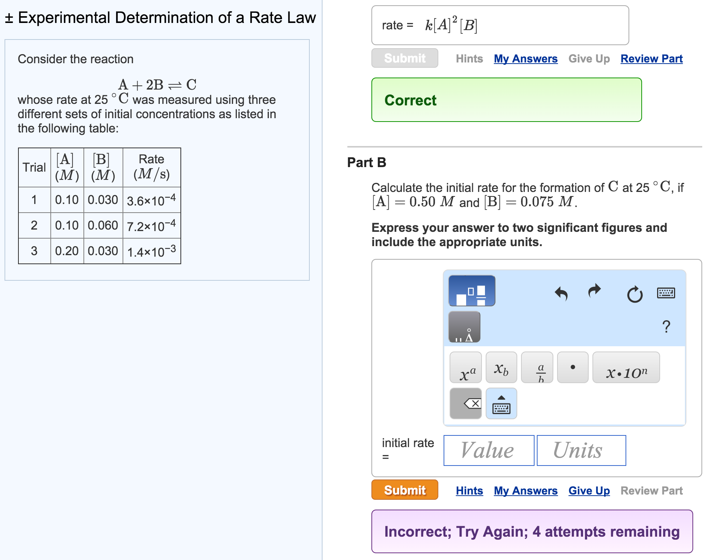Click Hints for Part B
This screenshot has width=721, height=560.
(x=469, y=490)
